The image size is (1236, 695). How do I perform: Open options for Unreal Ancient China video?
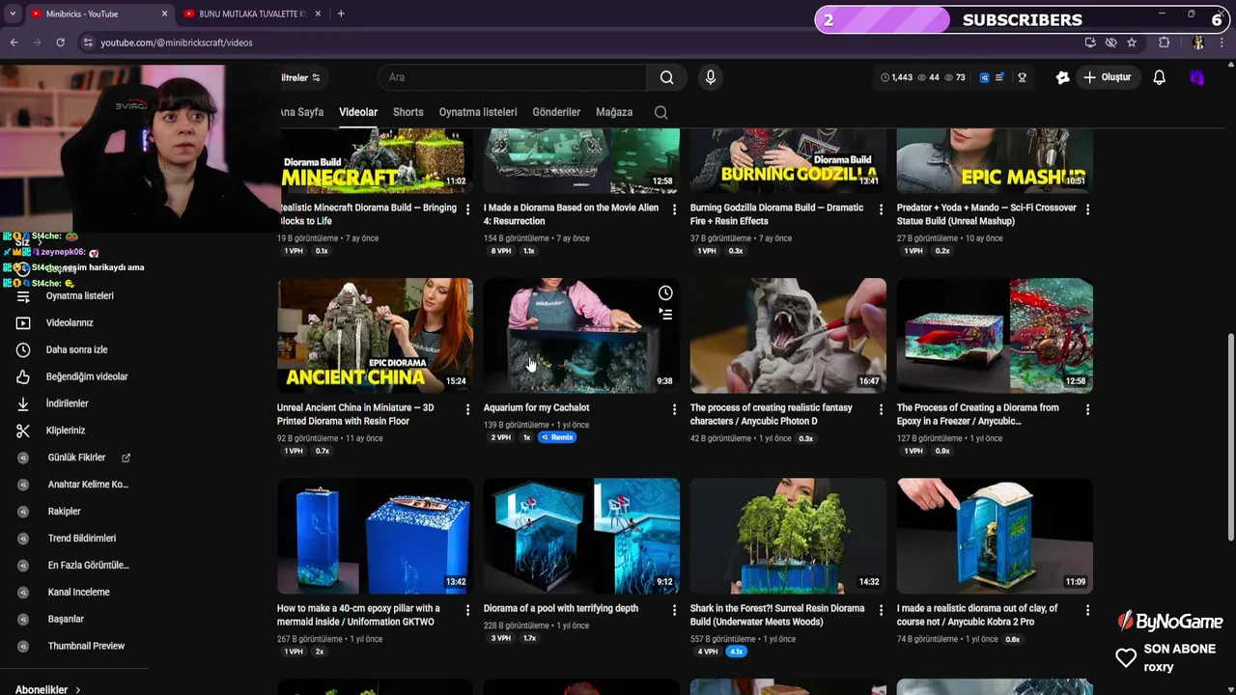point(467,409)
